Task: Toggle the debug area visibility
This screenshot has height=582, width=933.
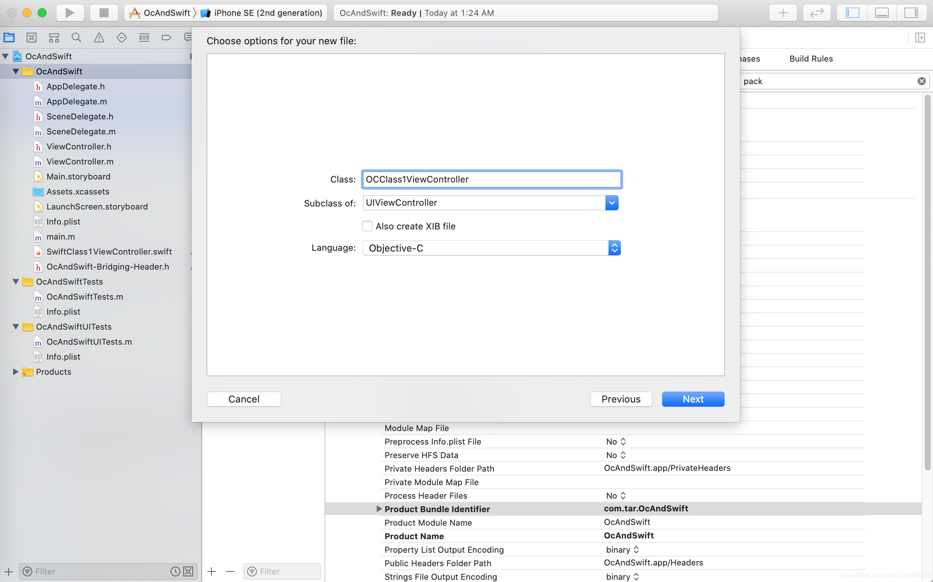Action: click(x=882, y=13)
